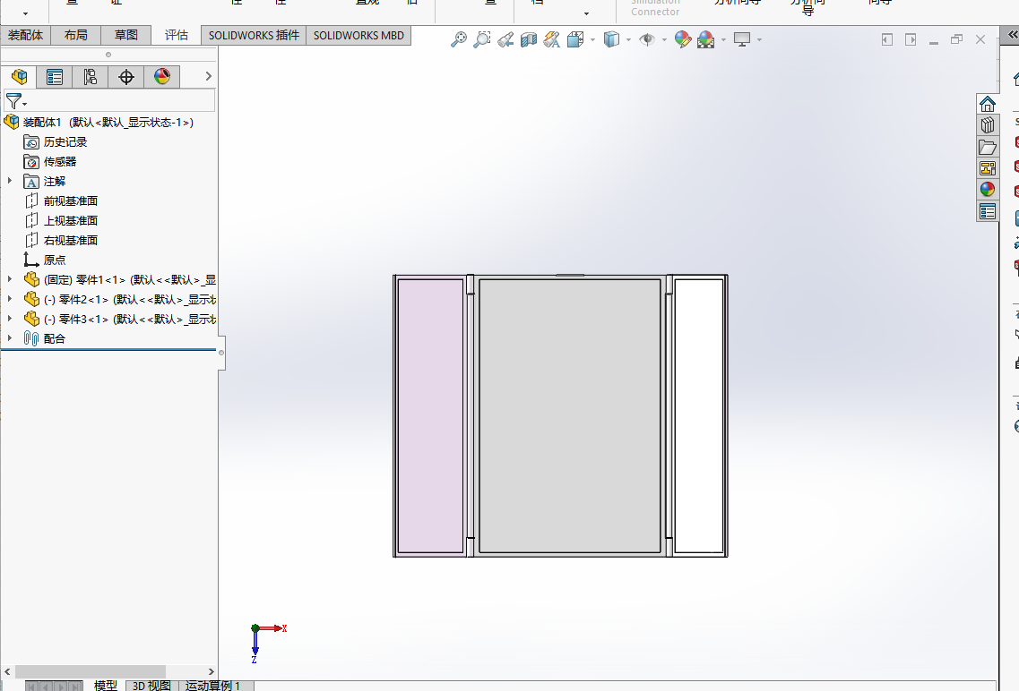The height and width of the screenshot is (691, 1019).
Task: Switch to the SOLIDWORKS MBD tab
Action: point(358,35)
